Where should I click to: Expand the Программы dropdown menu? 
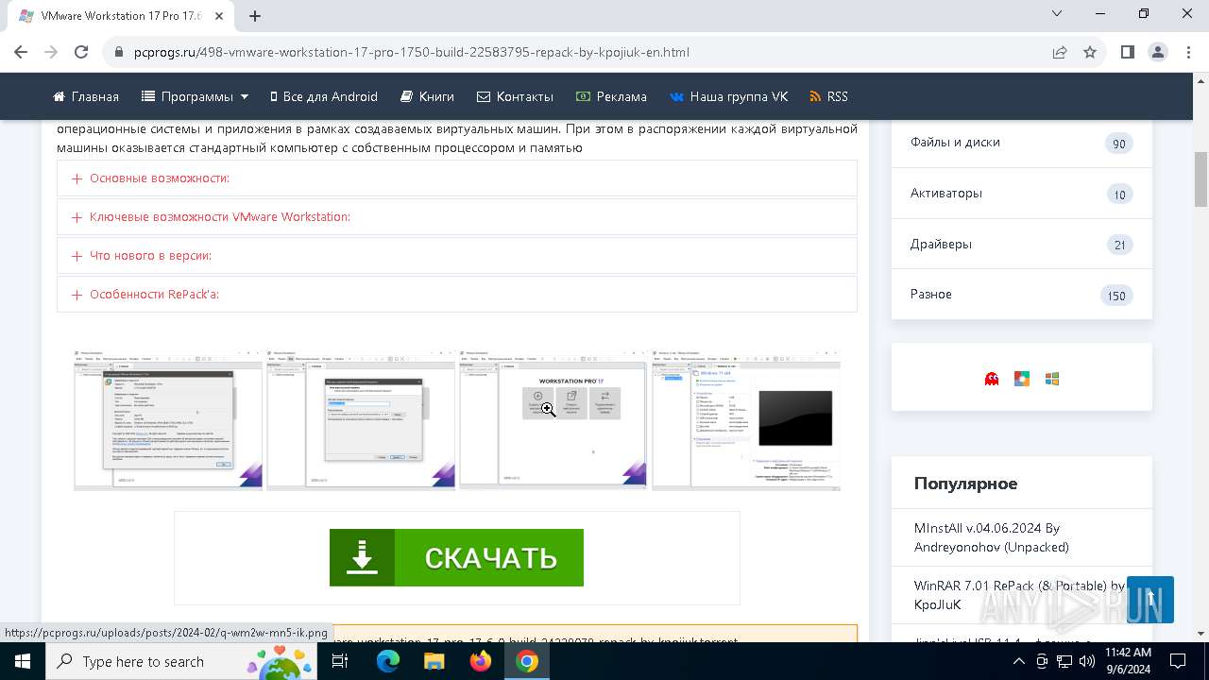[195, 96]
